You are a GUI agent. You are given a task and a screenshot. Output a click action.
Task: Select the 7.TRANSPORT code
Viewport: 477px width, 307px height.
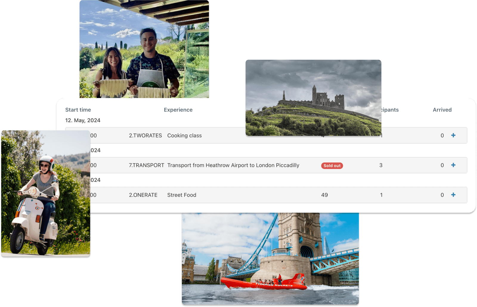(146, 165)
